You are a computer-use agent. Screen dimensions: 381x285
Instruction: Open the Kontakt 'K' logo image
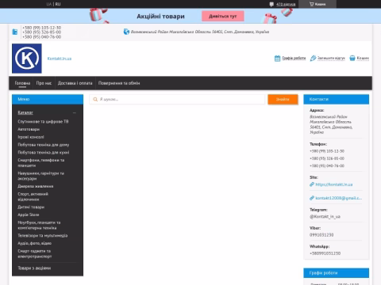click(27, 59)
